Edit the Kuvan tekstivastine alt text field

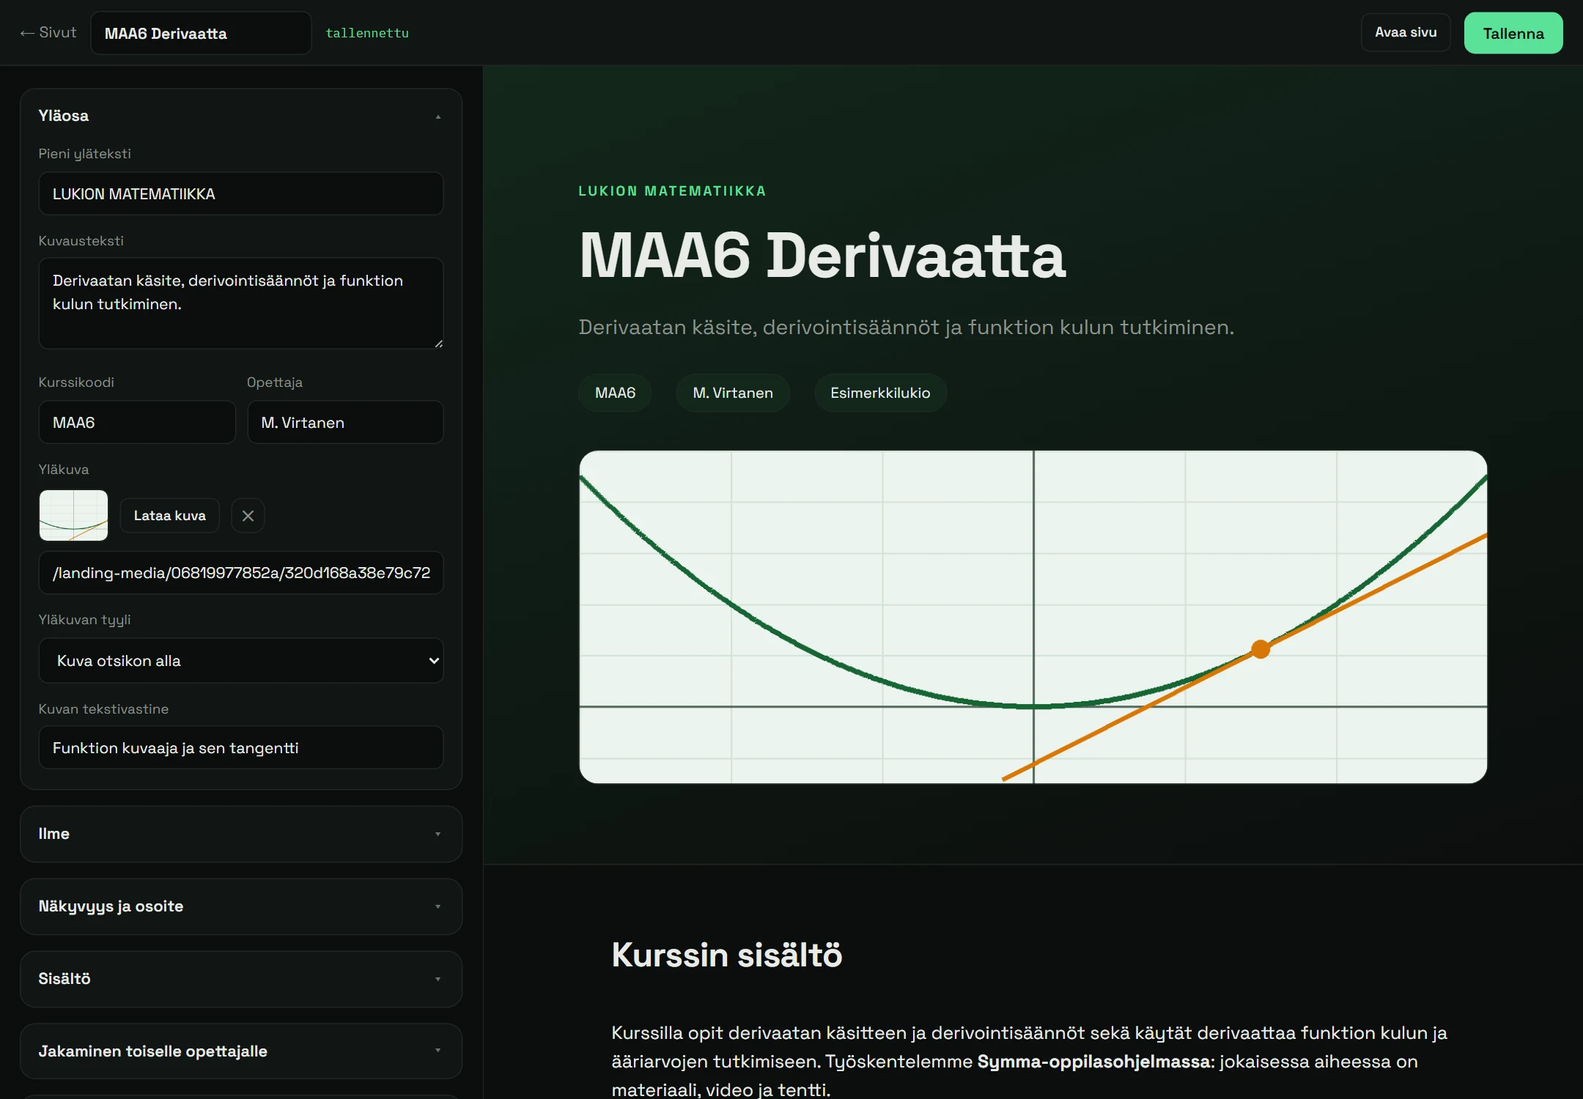point(240,747)
